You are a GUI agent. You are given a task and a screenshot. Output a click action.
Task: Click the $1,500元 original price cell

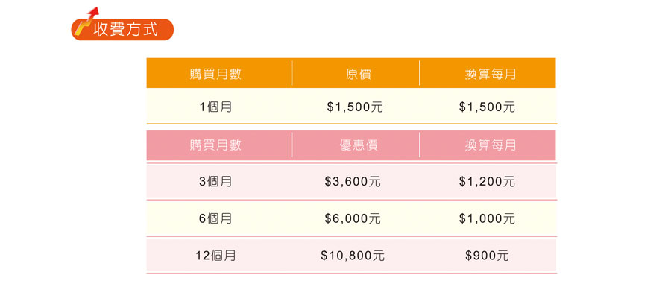(355, 107)
